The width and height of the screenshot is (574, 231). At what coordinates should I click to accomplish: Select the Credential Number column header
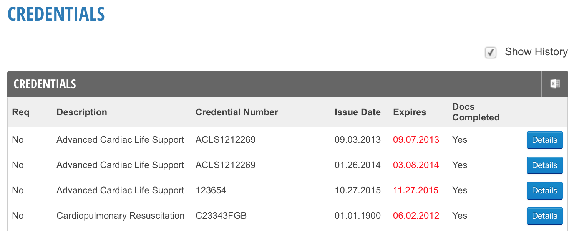237,112
